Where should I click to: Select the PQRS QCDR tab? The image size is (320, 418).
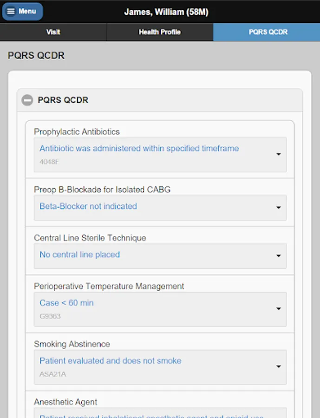(268, 32)
